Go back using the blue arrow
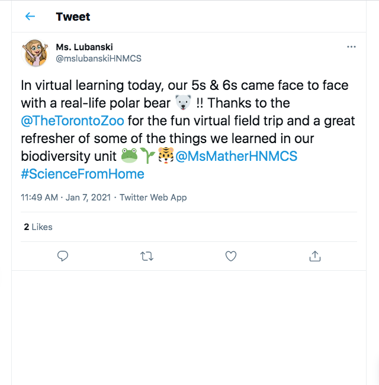The width and height of the screenshot is (379, 385). coord(30,17)
